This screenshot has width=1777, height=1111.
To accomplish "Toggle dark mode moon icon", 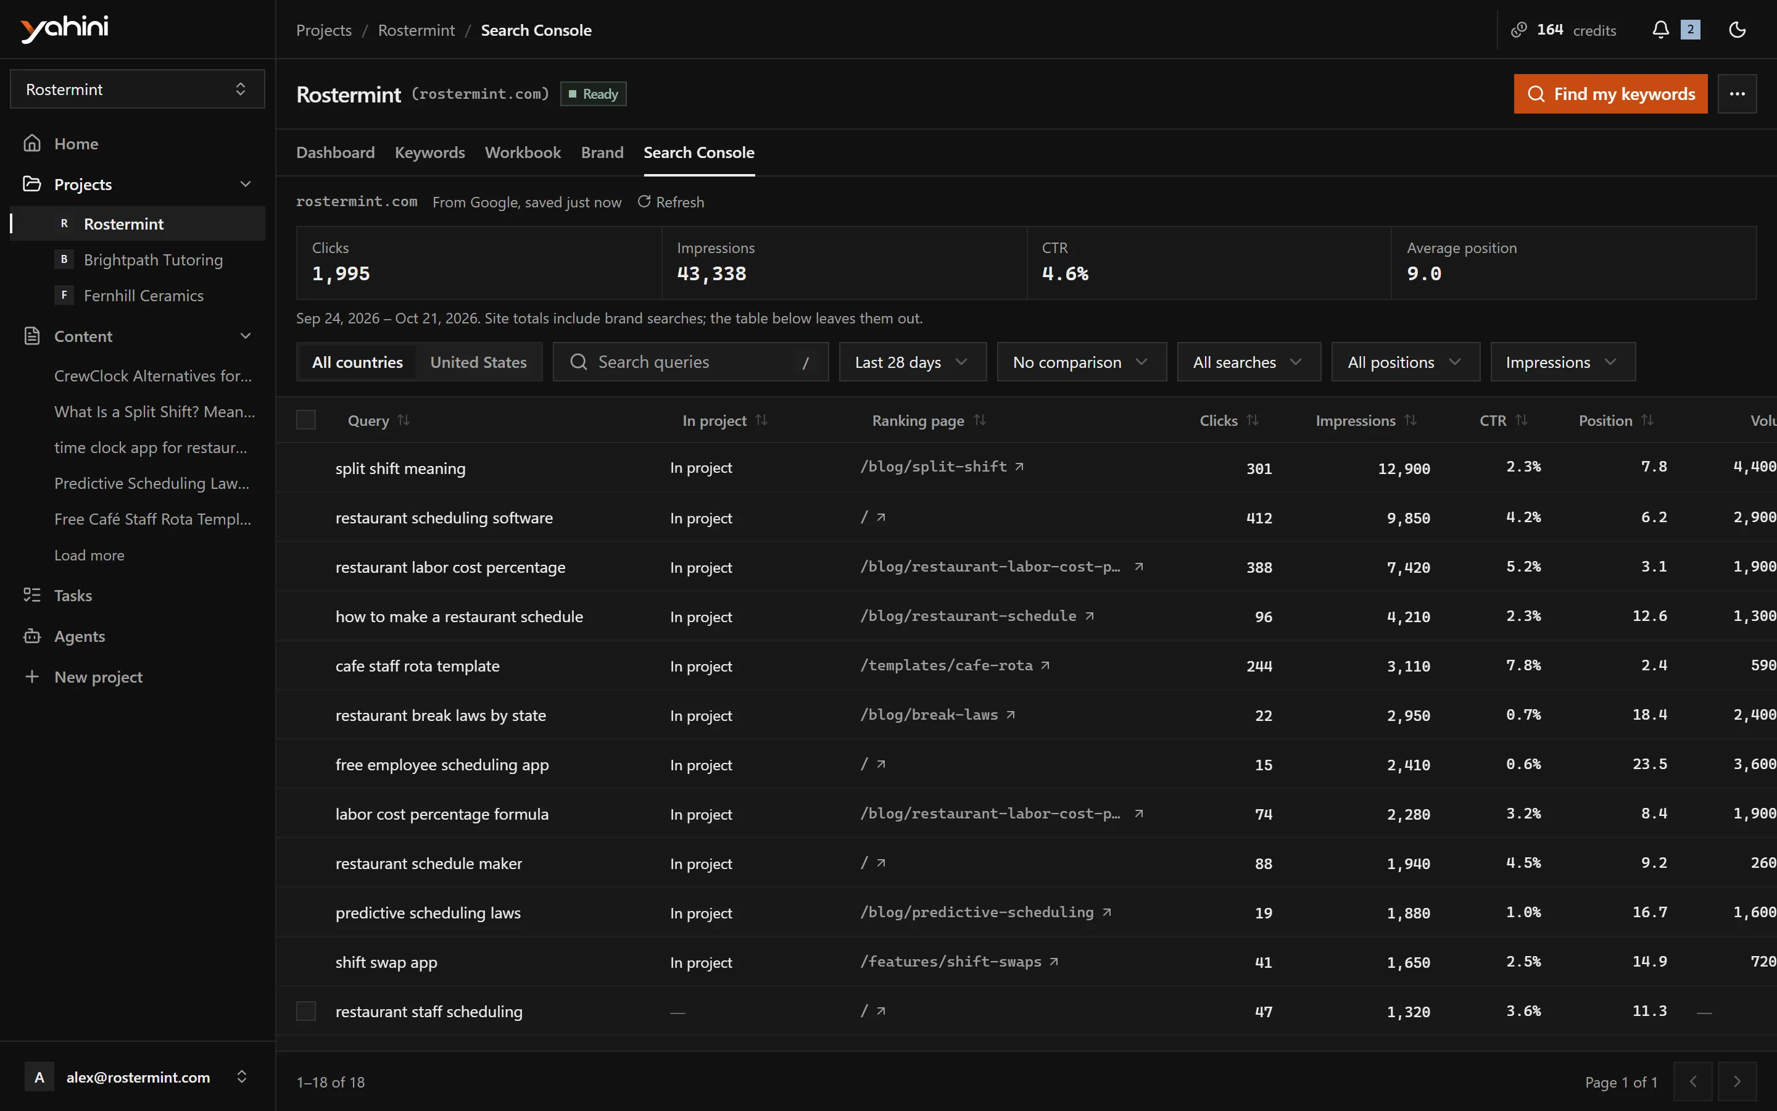I will pyautogui.click(x=1737, y=30).
